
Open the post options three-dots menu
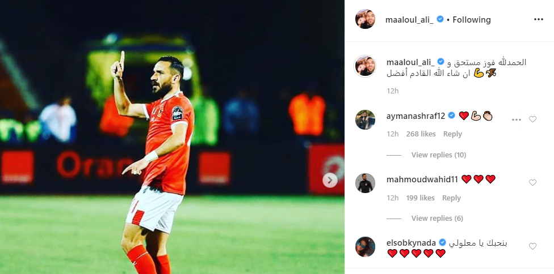click(538, 19)
